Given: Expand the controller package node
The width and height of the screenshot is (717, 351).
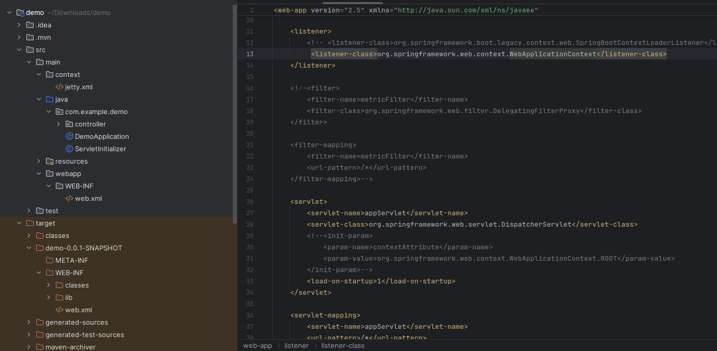Looking at the screenshot, I should tap(58, 124).
